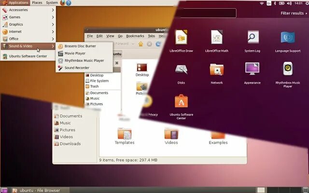
Task: Expand the Accessories submenu
Action: pos(28,10)
